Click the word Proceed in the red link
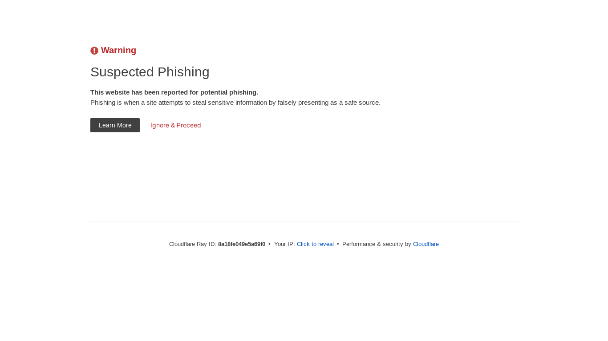The image size is (608, 341). pyautogui.click(x=189, y=125)
